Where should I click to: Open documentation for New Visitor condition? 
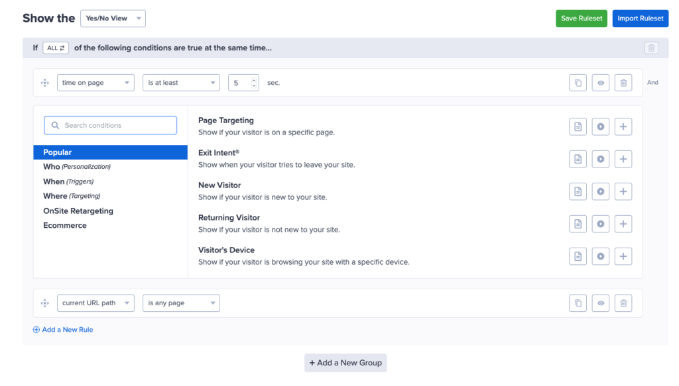click(578, 191)
